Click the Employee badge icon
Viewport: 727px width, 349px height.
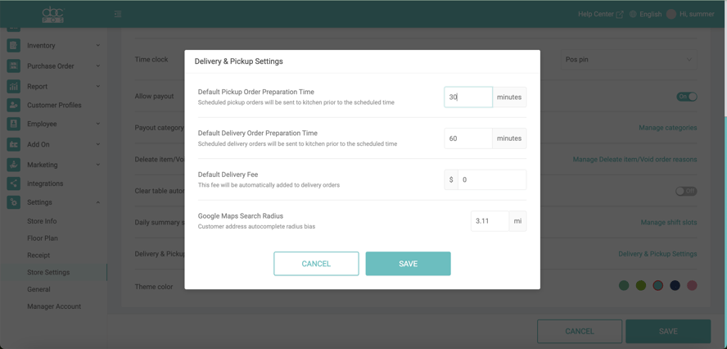13,124
